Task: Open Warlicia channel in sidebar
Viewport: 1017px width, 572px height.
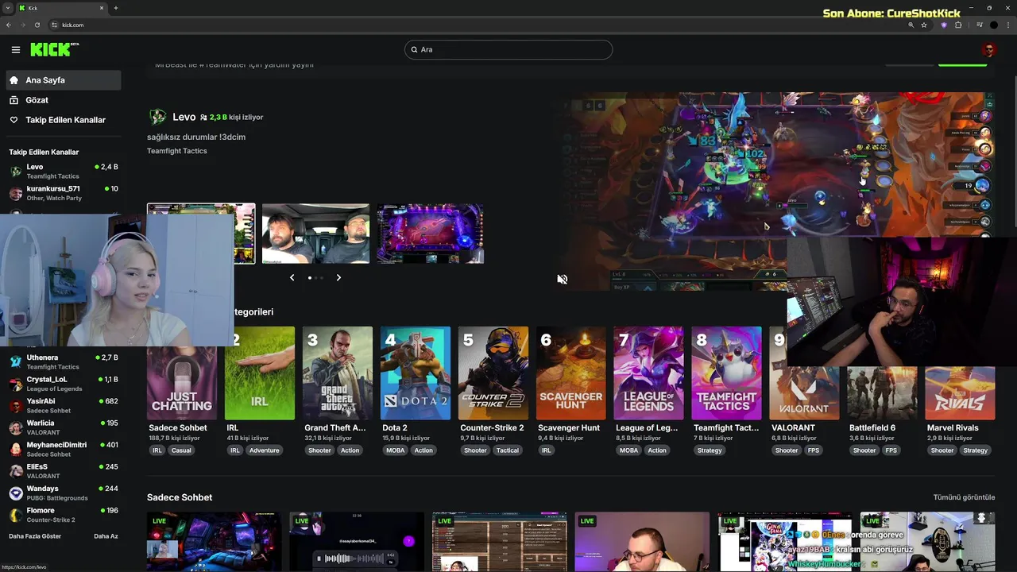Action: (x=64, y=427)
